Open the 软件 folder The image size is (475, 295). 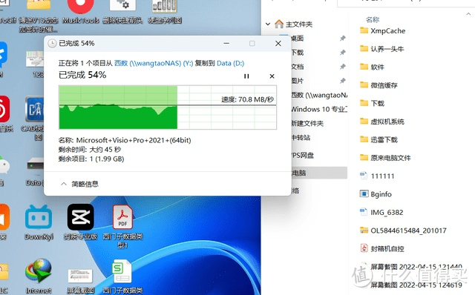372,67
